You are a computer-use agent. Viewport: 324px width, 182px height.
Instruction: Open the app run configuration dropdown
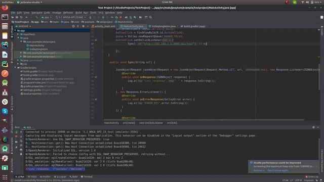click(47, 17)
